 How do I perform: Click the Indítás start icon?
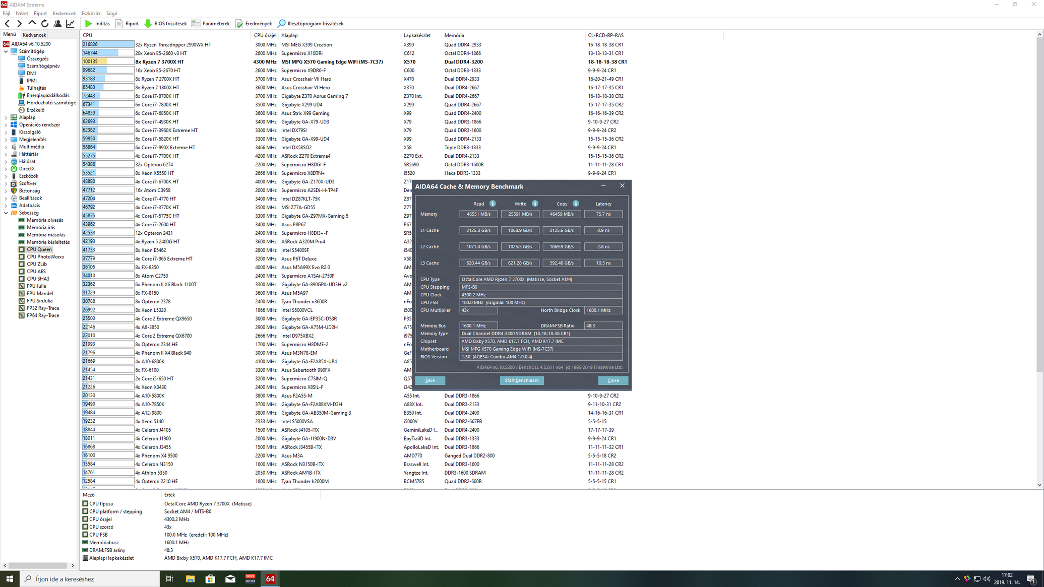(89, 24)
